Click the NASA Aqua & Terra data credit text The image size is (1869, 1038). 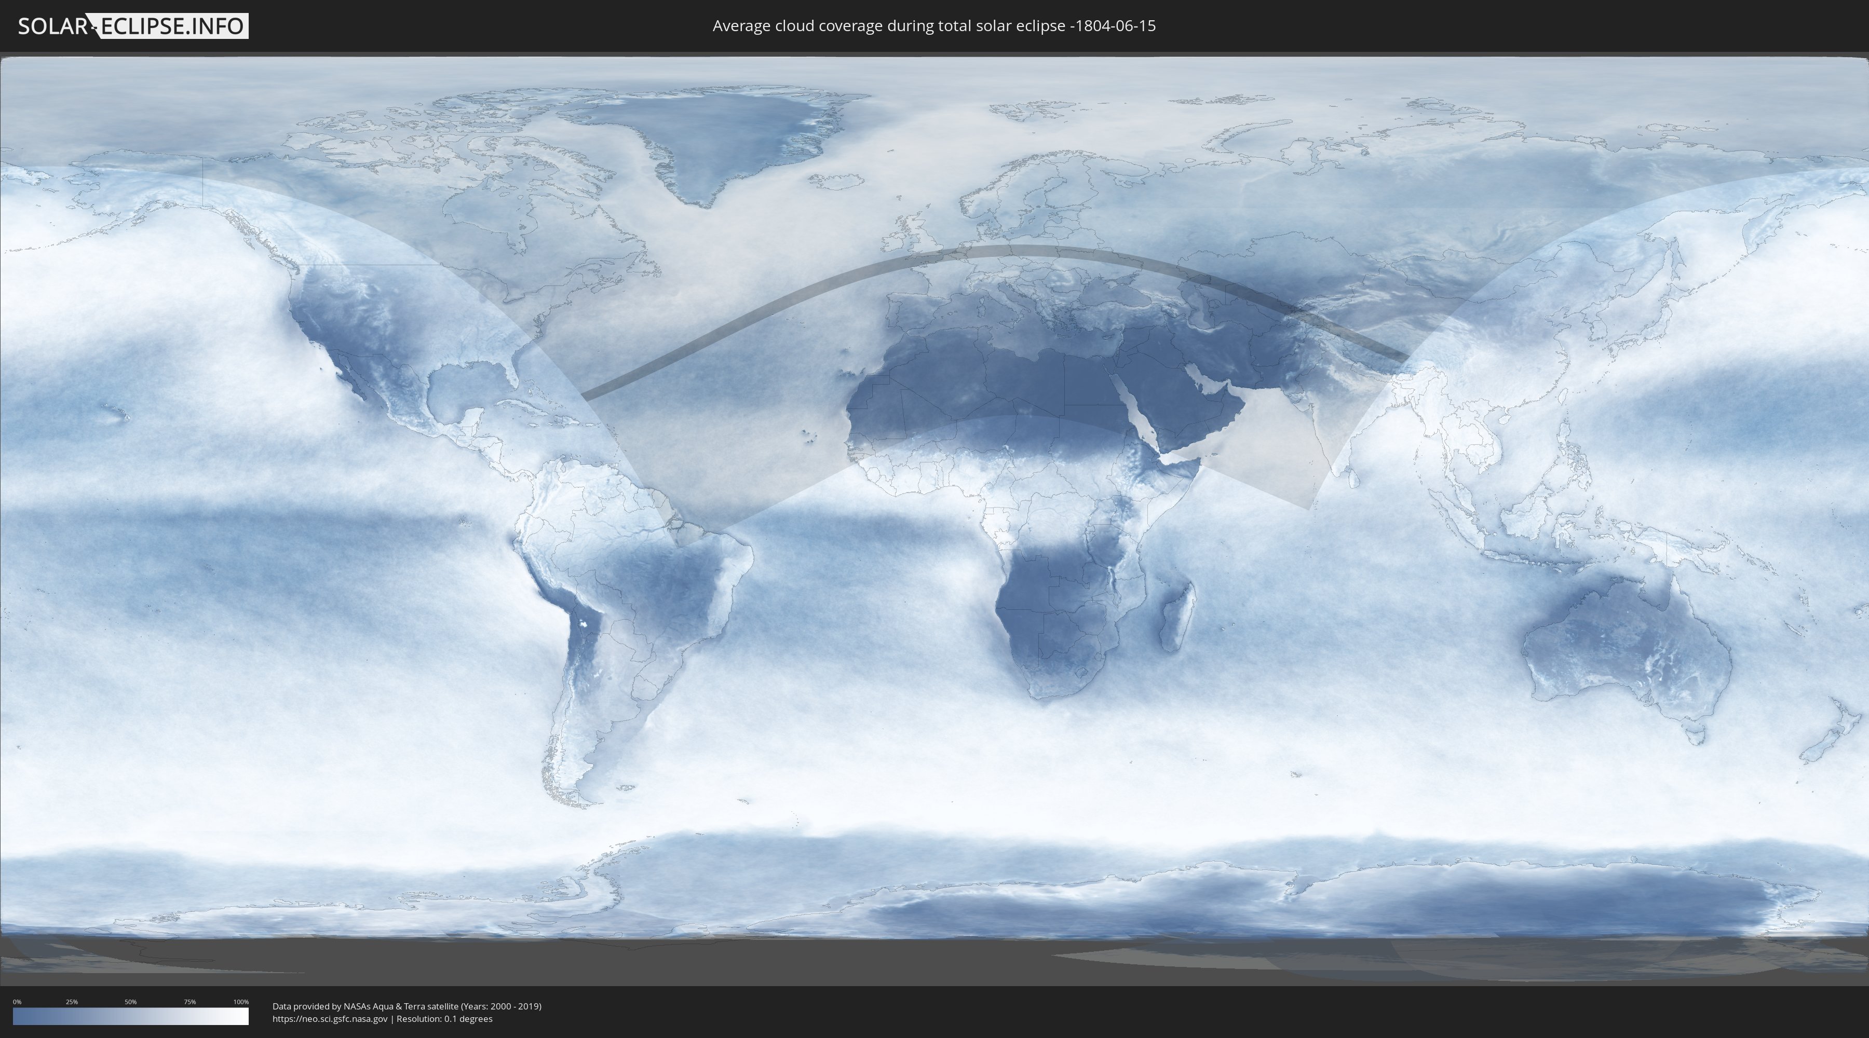pyautogui.click(x=407, y=1006)
